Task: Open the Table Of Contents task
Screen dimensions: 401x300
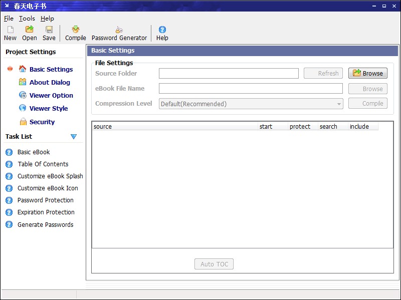Action: 43,164
